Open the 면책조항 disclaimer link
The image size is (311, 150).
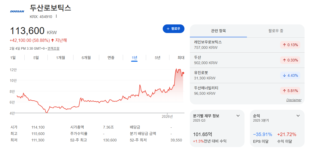click(x=53, y=48)
